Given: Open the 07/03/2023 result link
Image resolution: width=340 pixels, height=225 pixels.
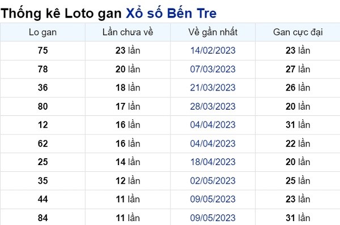Looking at the screenshot, I should 212,69.
